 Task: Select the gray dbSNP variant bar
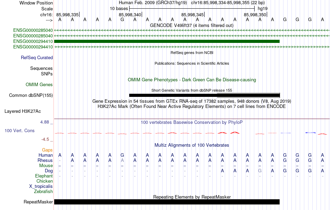click(x=248, y=95)
